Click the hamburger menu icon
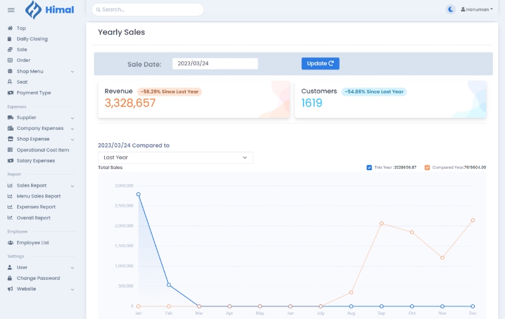The image size is (505, 319). point(11,9)
